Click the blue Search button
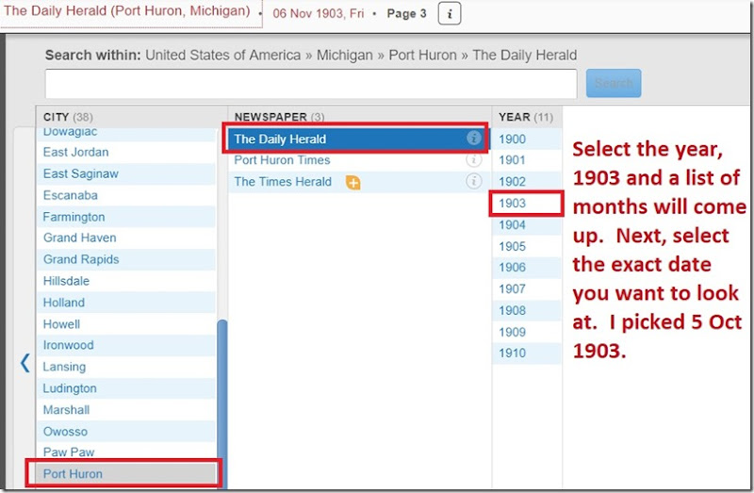Image resolution: width=754 pixels, height=493 pixels. click(614, 83)
